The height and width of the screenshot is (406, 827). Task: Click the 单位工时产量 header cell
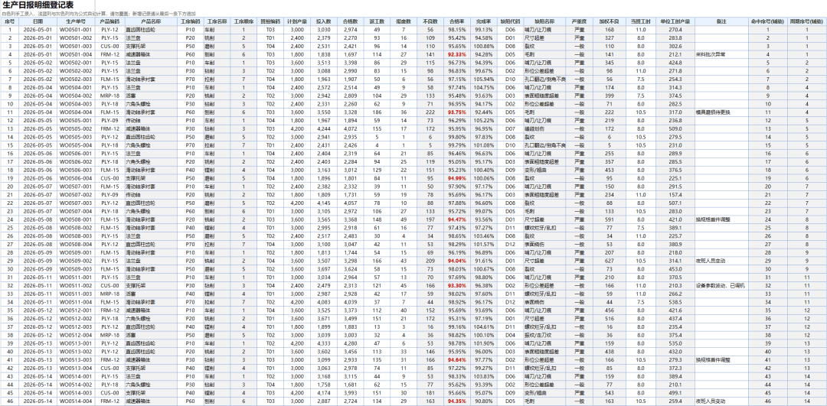pyautogui.click(x=675, y=21)
